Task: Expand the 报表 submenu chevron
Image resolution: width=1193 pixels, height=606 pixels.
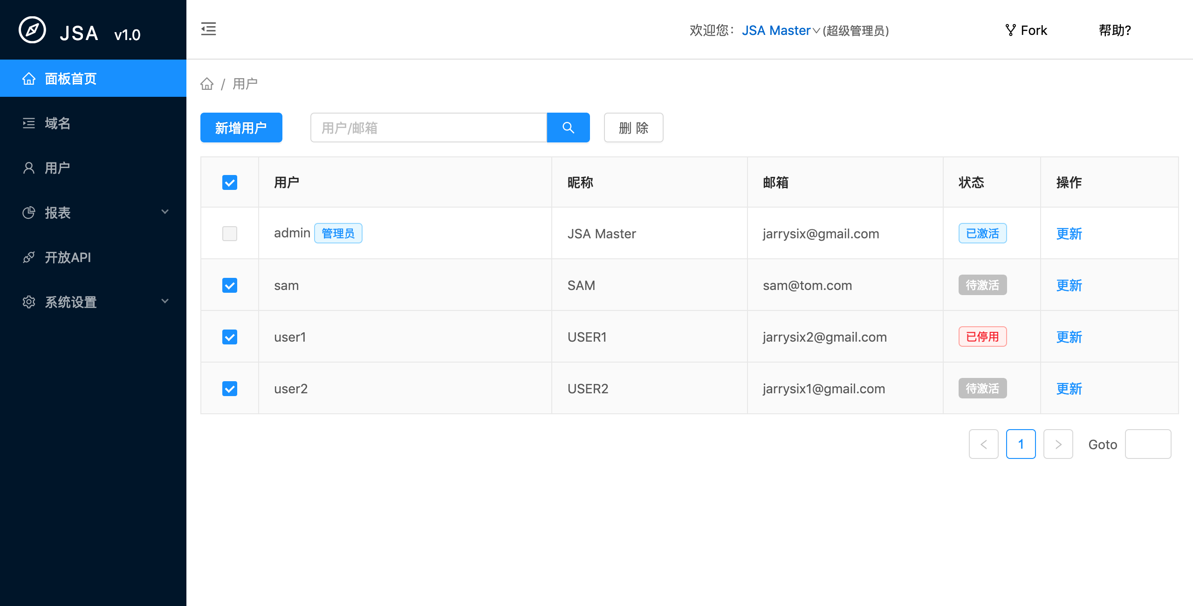Action: click(165, 212)
